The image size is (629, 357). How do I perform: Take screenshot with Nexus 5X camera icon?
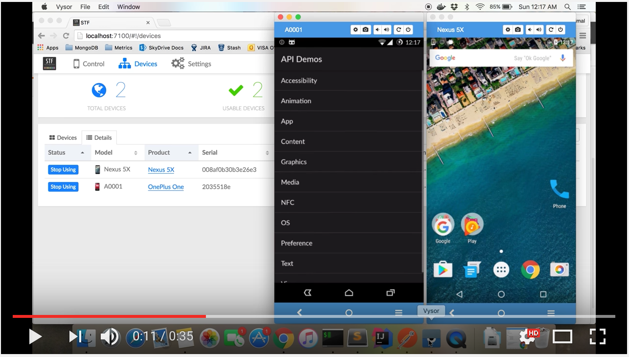pos(518,30)
